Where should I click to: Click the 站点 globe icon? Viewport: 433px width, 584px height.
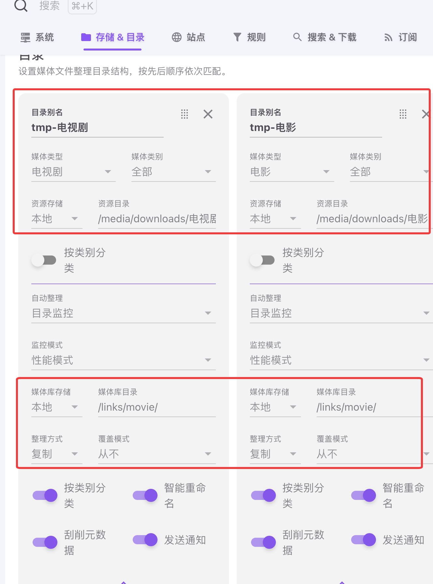pos(177,37)
